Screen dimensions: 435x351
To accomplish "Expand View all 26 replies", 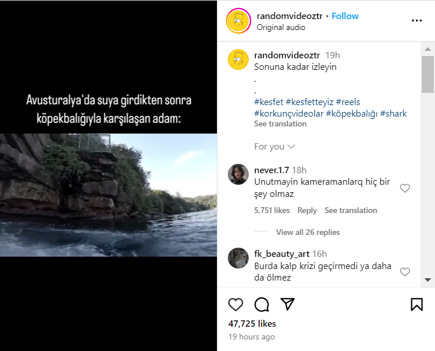I will pyautogui.click(x=307, y=232).
